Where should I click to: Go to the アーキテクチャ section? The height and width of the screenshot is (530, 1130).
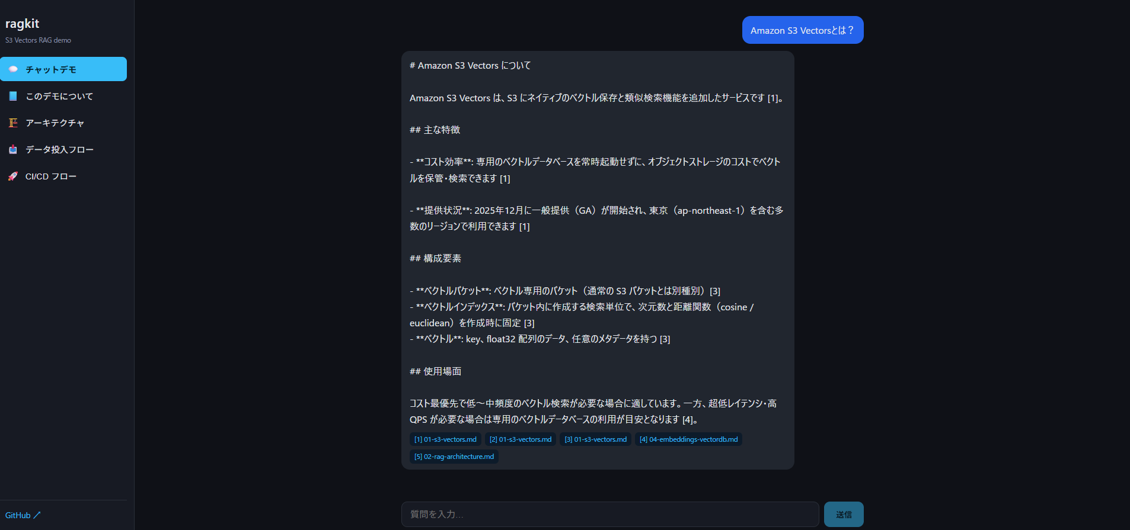click(63, 123)
